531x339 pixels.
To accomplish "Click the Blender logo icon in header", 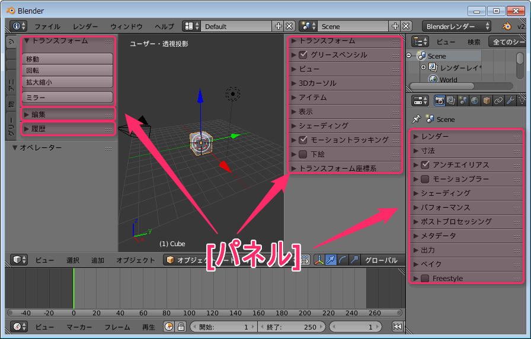I will pyautogui.click(x=507, y=26).
